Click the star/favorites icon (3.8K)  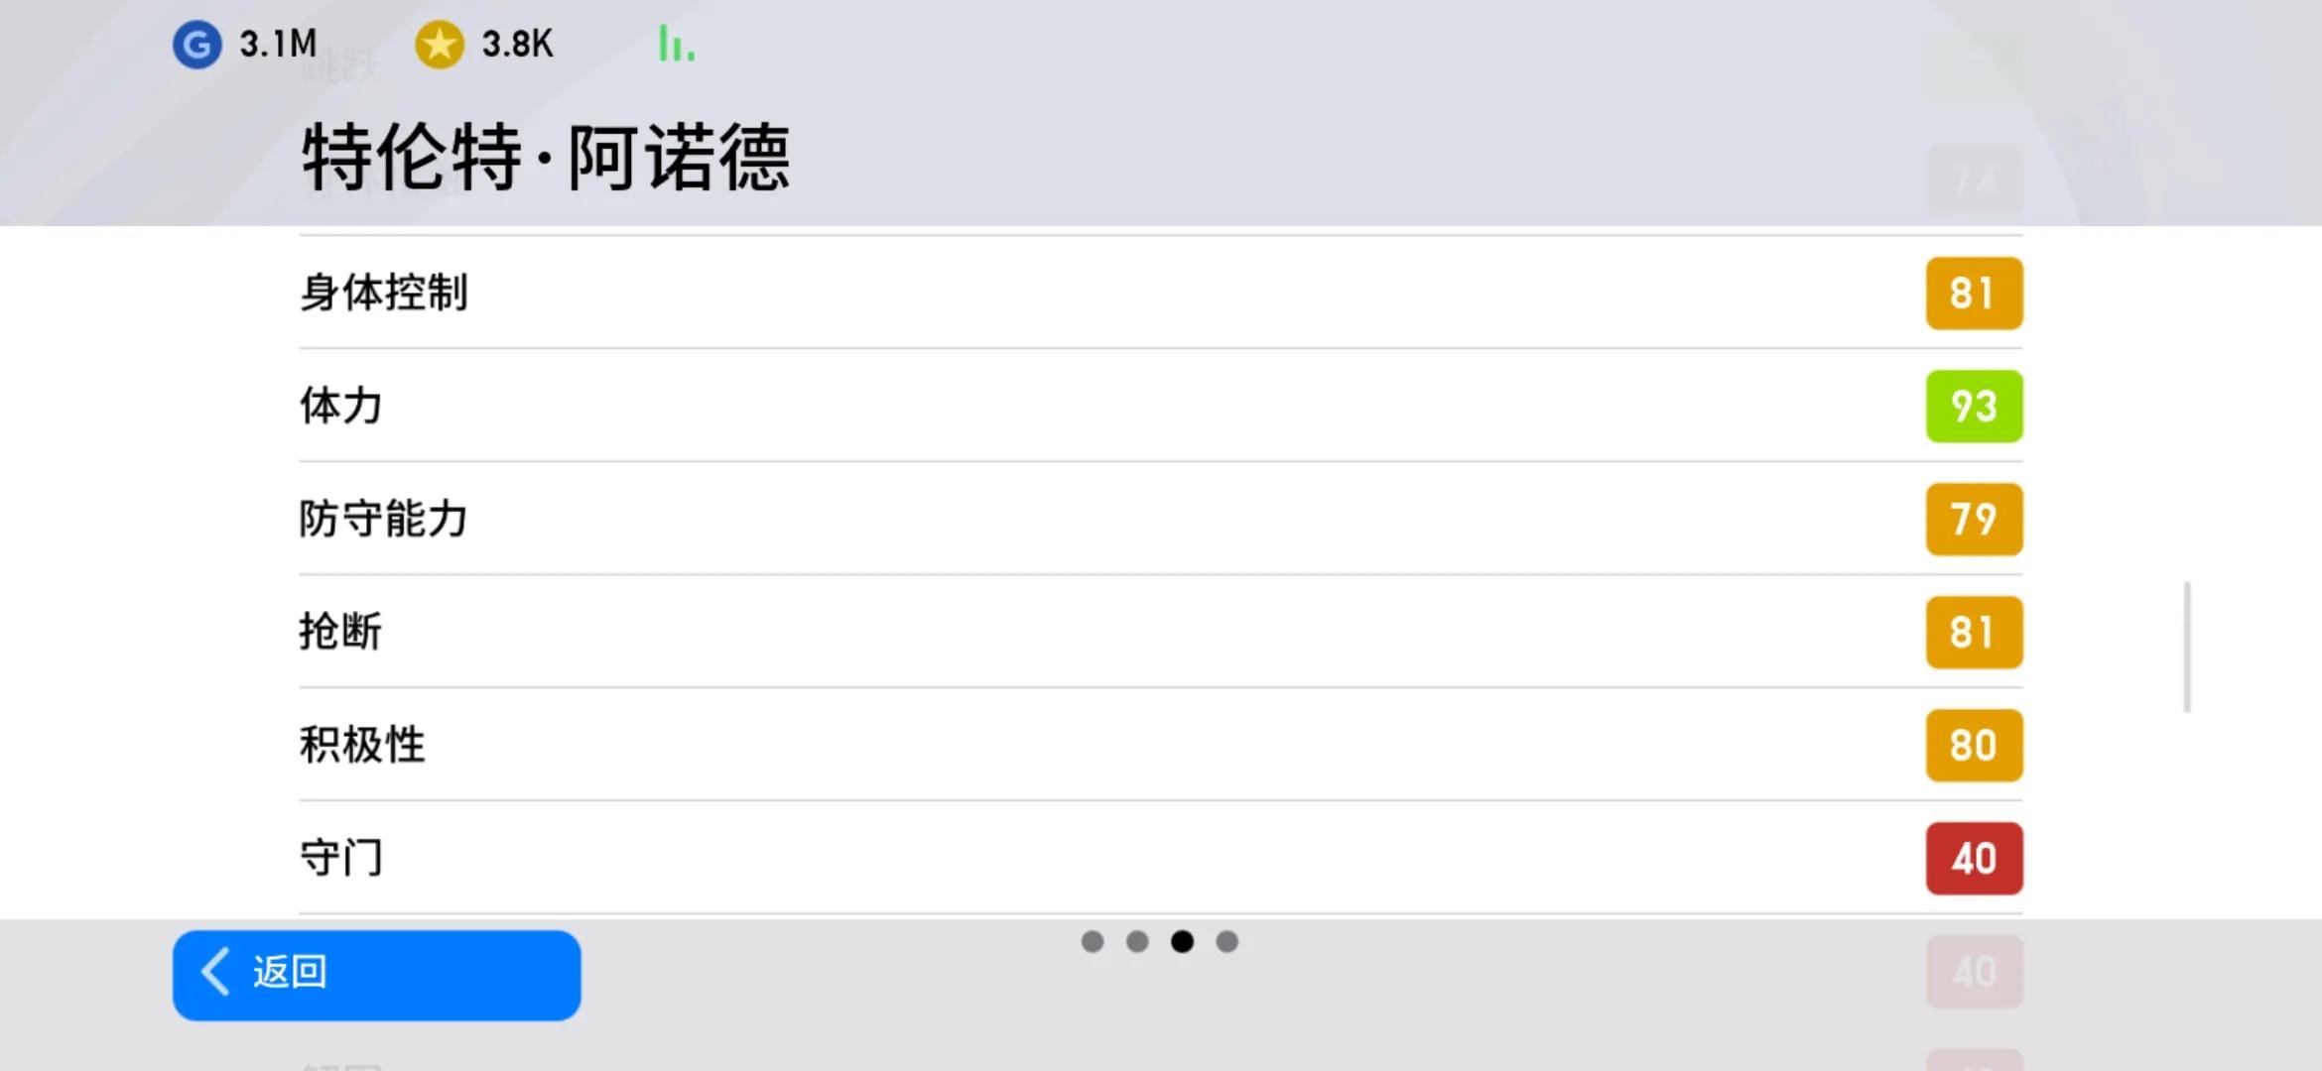pos(436,45)
